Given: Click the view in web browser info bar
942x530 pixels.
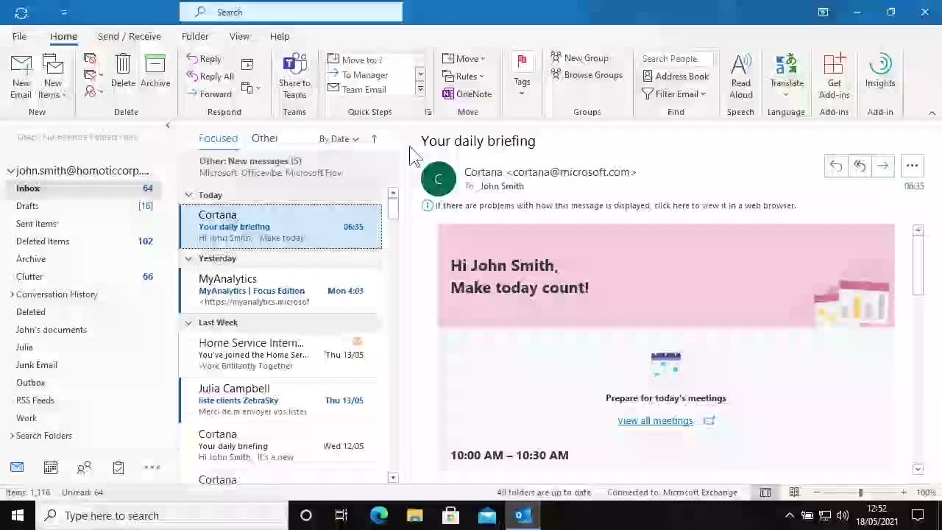Looking at the screenshot, I should point(609,205).
